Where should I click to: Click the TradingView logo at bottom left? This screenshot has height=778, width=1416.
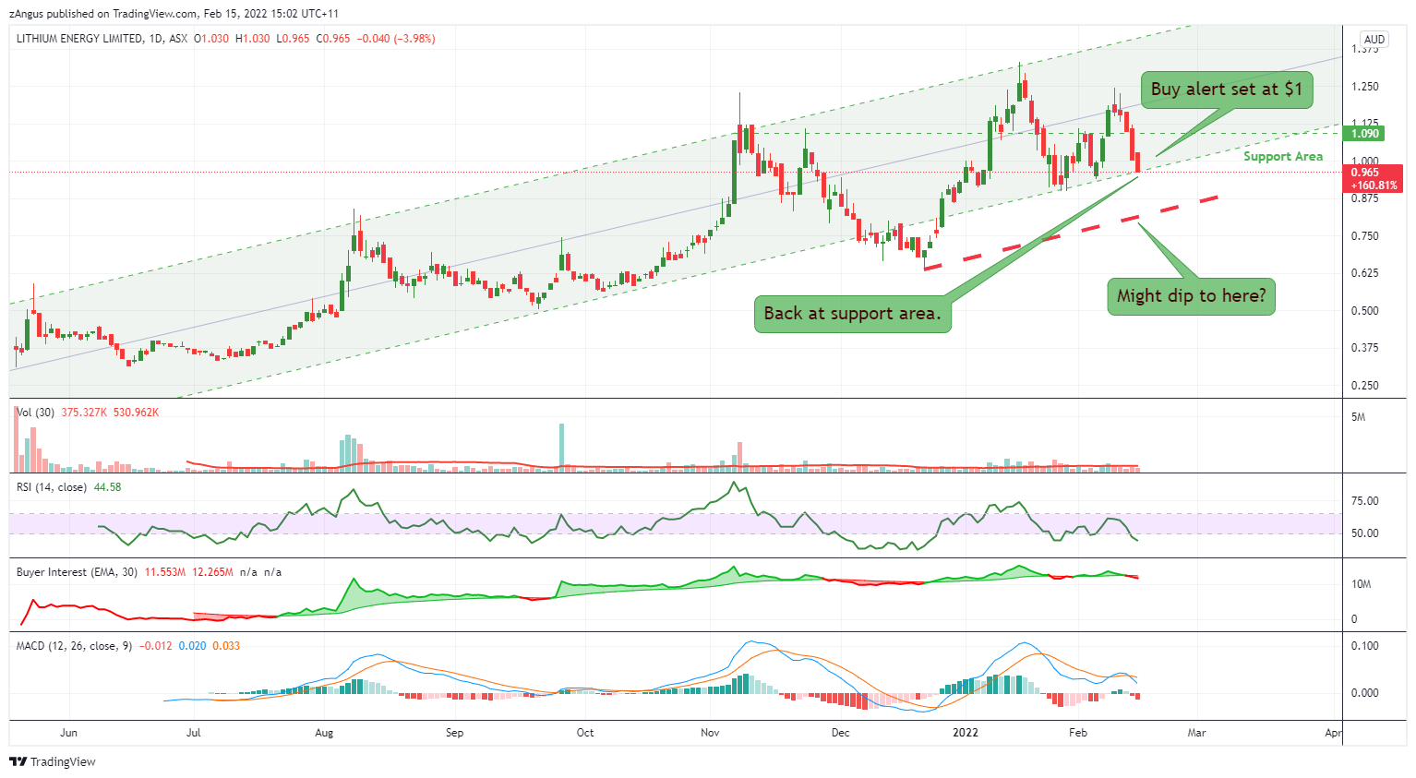click(x=53, y=761)
